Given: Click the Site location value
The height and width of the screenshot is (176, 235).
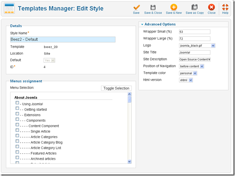Looking at the screenshot, I should pos(47,53).
